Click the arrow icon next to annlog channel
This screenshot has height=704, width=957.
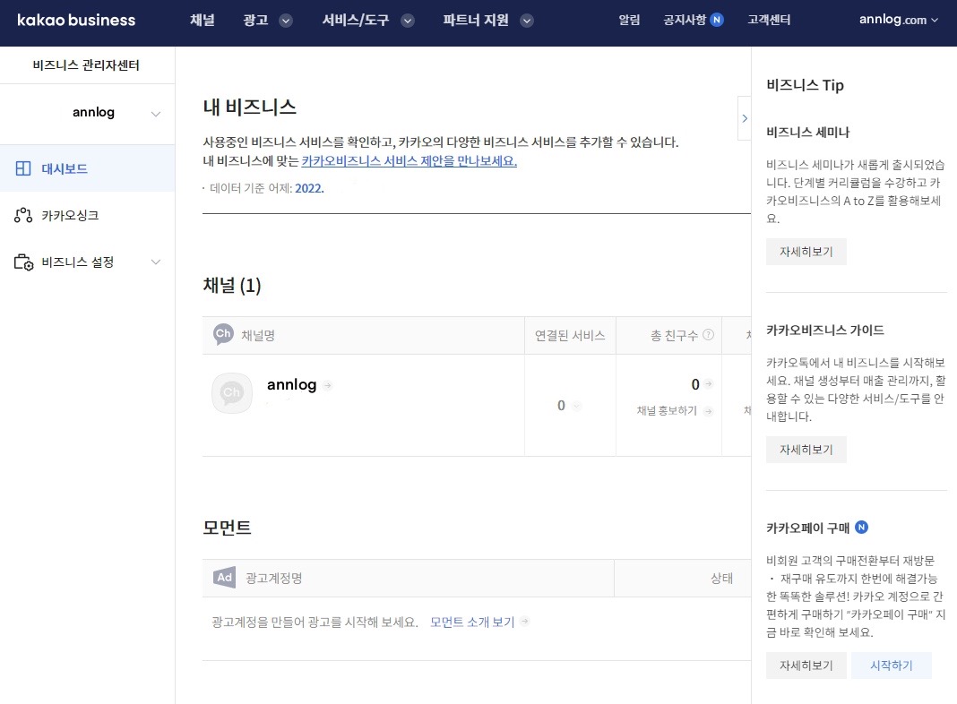click(x=328, y=385)
